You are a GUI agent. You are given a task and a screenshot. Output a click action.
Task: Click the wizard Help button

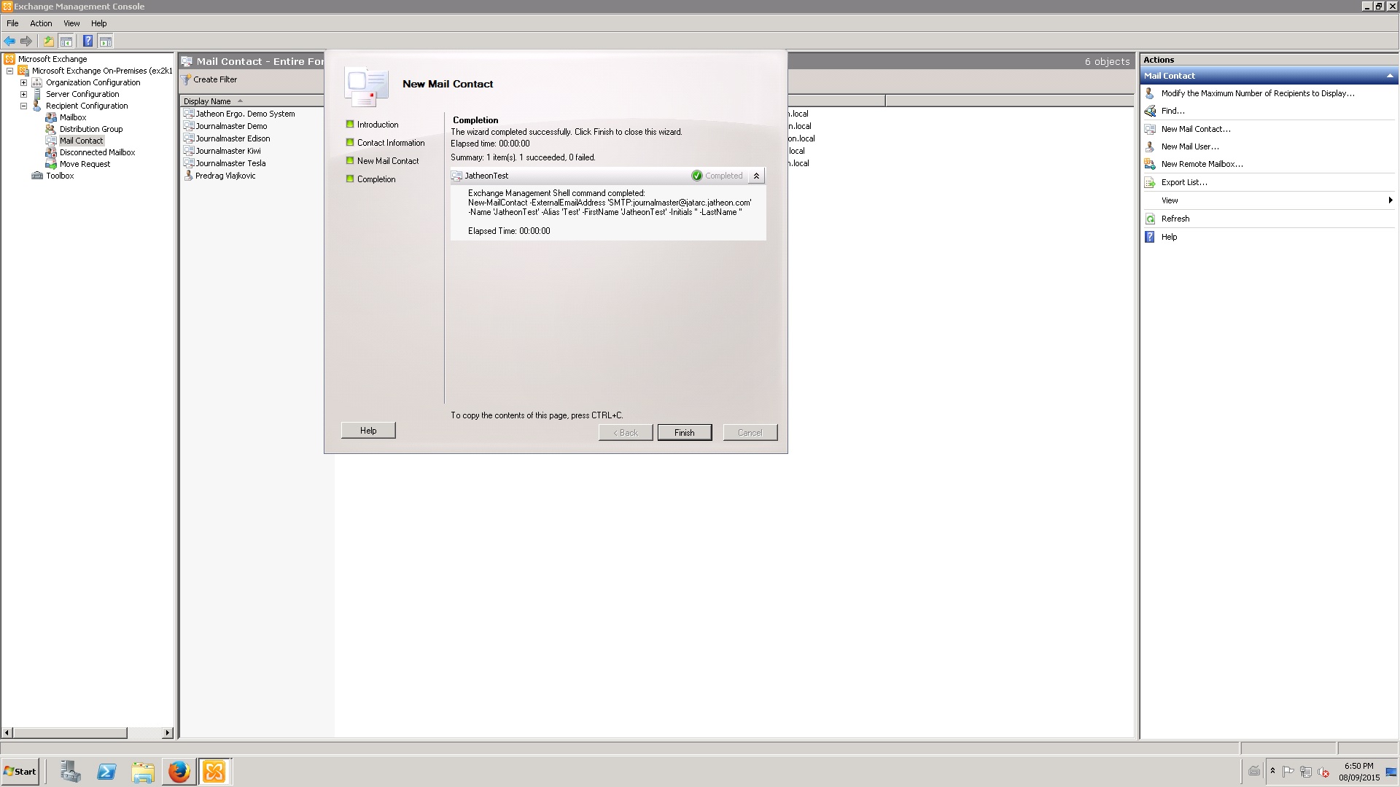point(368,431)
